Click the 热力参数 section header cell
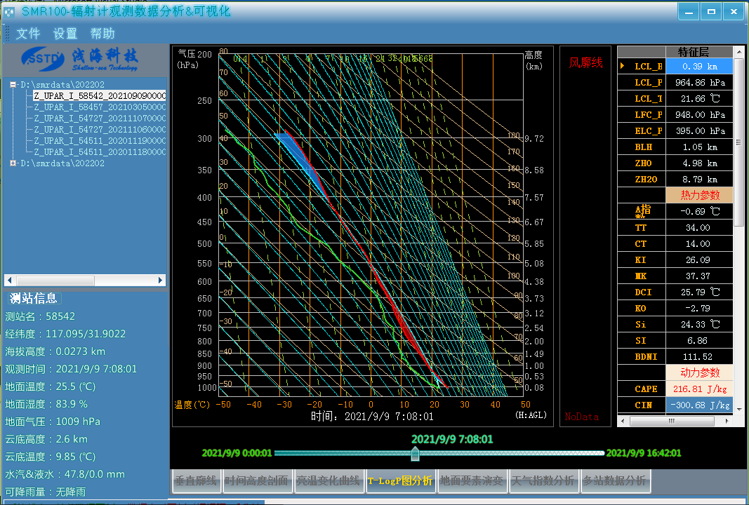This screenshot has height=505, width=749. point(699,195)
